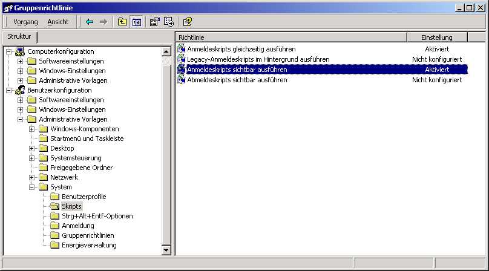Click the Gruppenrichtlinien folder icon
Viewport: 489px width, 271px height.
coord(54,235)
